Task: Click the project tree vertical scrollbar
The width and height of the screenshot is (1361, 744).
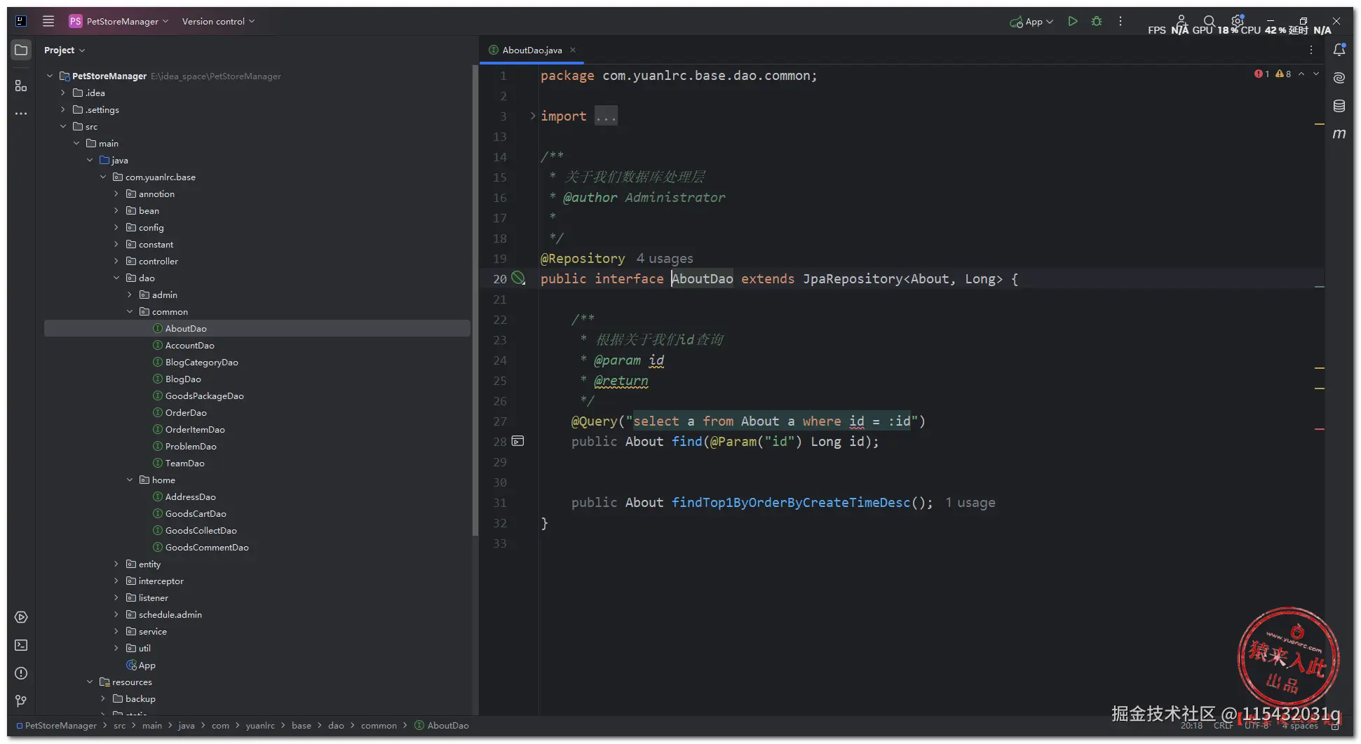Action: coord(475,302)
